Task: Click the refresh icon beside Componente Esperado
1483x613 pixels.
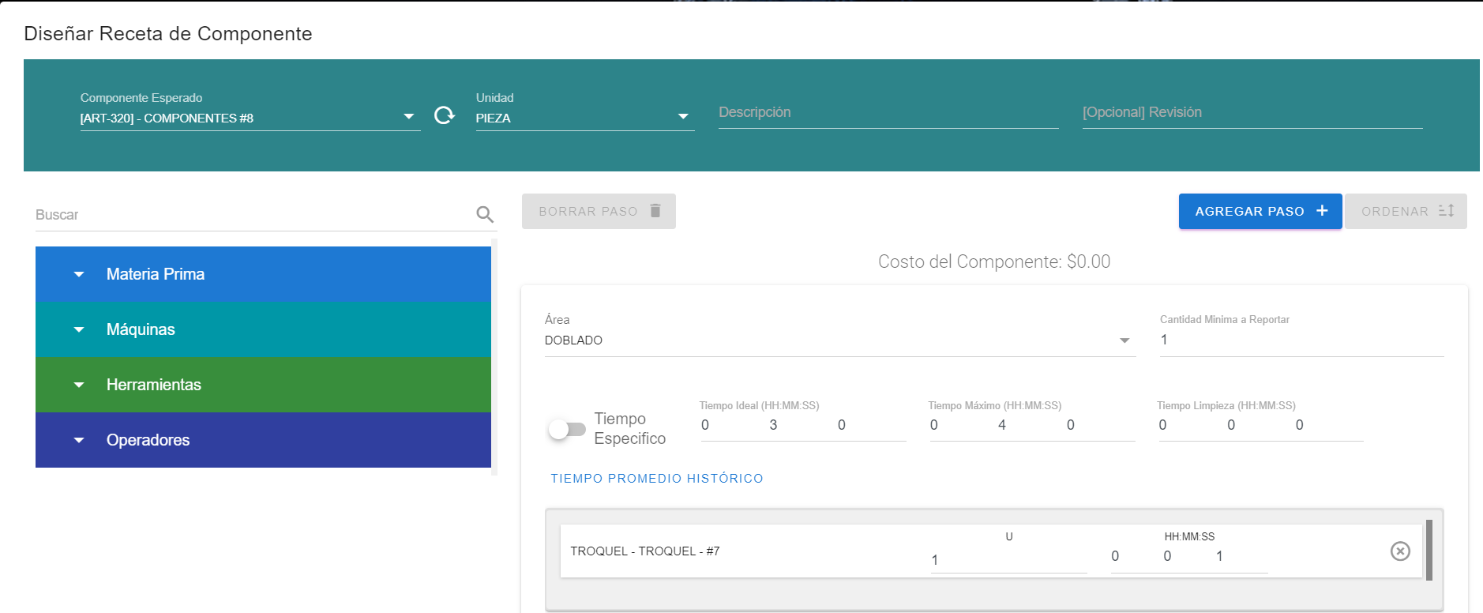Action: coord(445,115)
